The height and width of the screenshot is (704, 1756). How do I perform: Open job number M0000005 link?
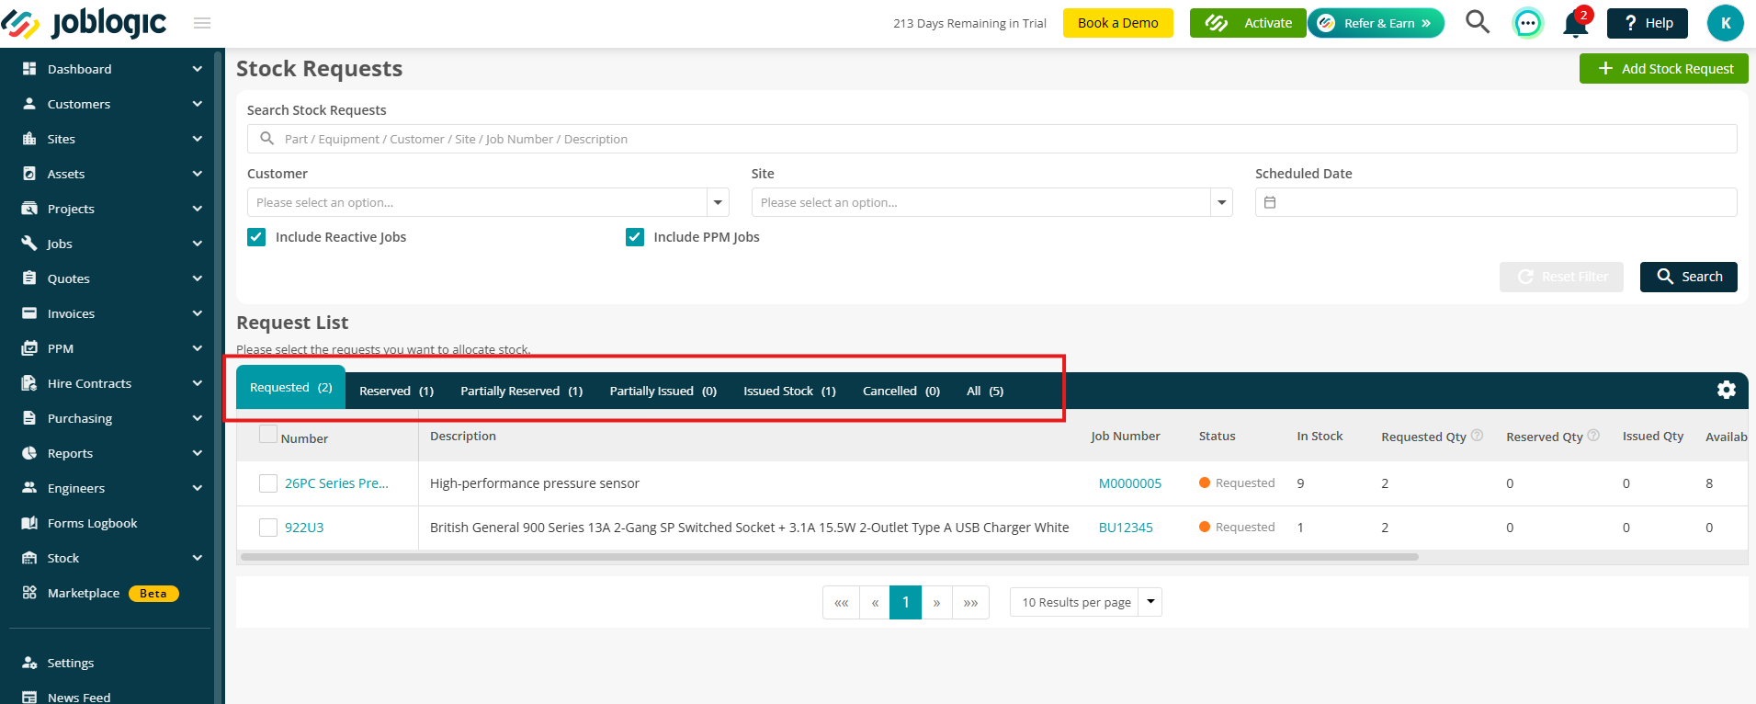[x=1129, y=483]
